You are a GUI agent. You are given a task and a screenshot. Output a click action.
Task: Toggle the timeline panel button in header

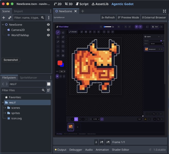click(x=137, y=27)
